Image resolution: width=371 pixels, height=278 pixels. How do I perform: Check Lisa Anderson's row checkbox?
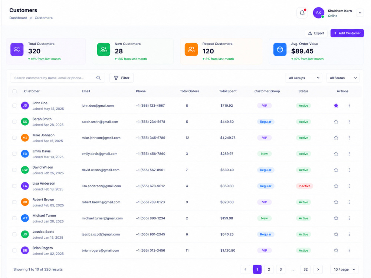click(14, 186)
